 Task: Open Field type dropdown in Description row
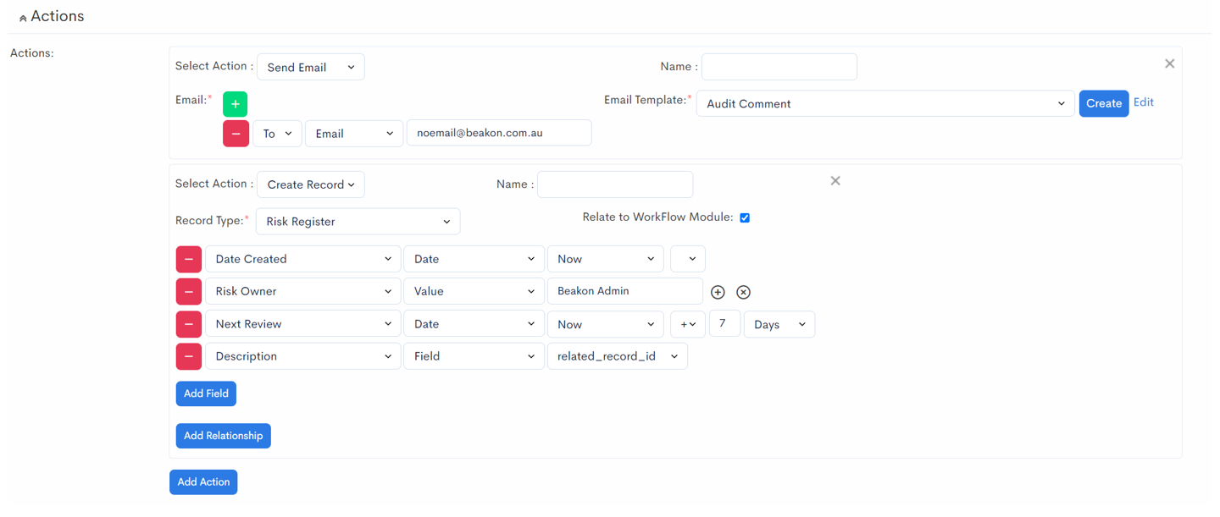pyautogui.click(x=474, y=356)
